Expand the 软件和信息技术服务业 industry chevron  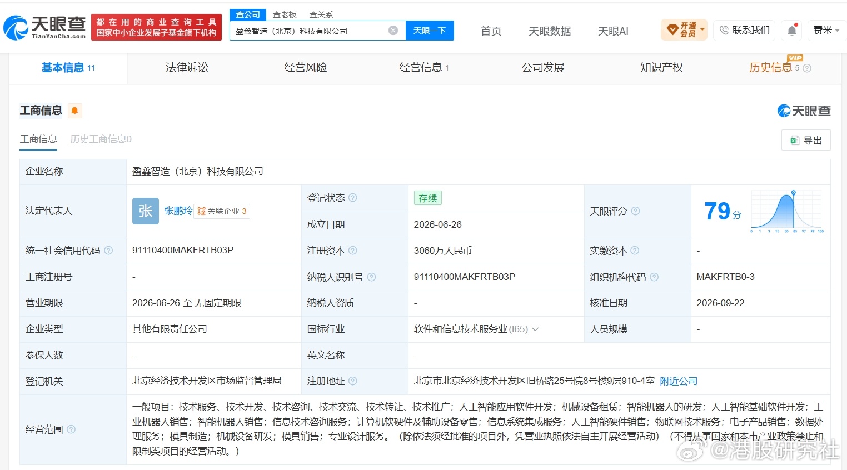(x=535, y=329)
